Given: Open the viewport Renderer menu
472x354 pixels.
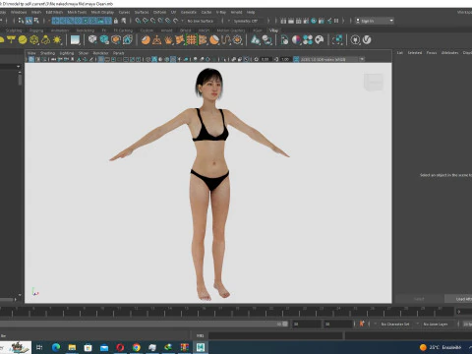Looking at the screenshot, I should tap(100, 53).
